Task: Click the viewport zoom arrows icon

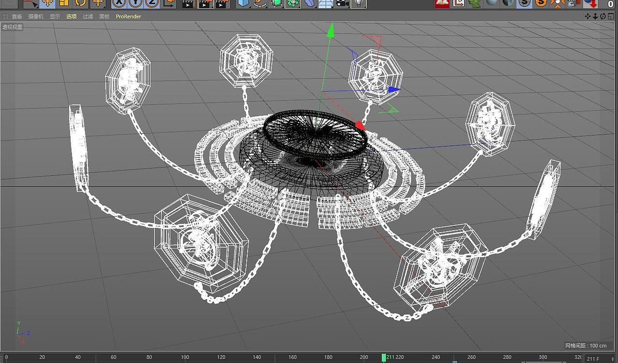Action: pyautogui.click(x=595, y=16)
